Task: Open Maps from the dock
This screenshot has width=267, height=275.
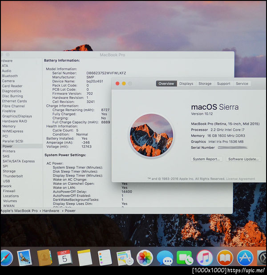Action: point(125,258)
